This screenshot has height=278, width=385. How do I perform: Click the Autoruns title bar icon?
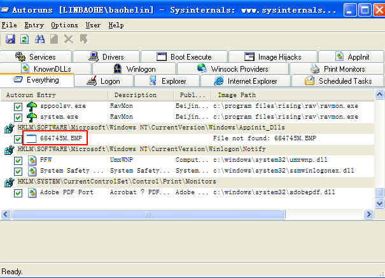pyautogui.click(x=4, y=10)
